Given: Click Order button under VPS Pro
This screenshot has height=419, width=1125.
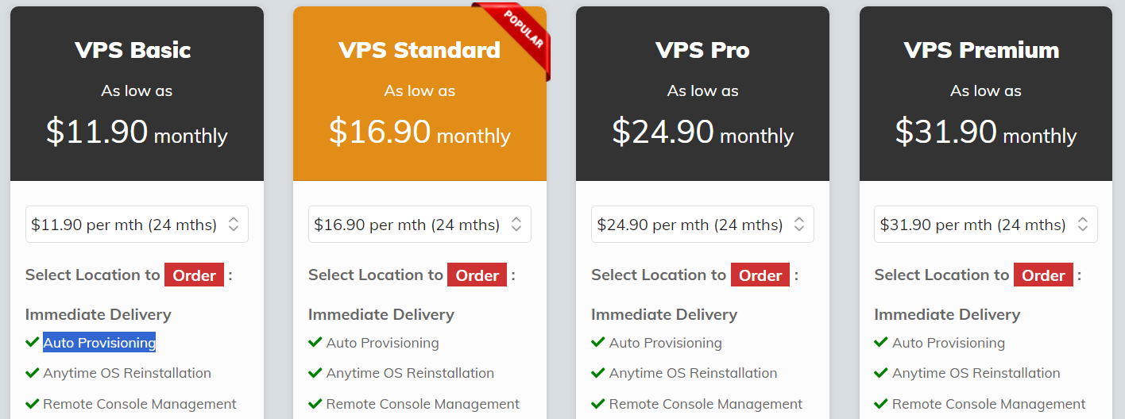Looking at the screenshot, I should tap(760, 275).
